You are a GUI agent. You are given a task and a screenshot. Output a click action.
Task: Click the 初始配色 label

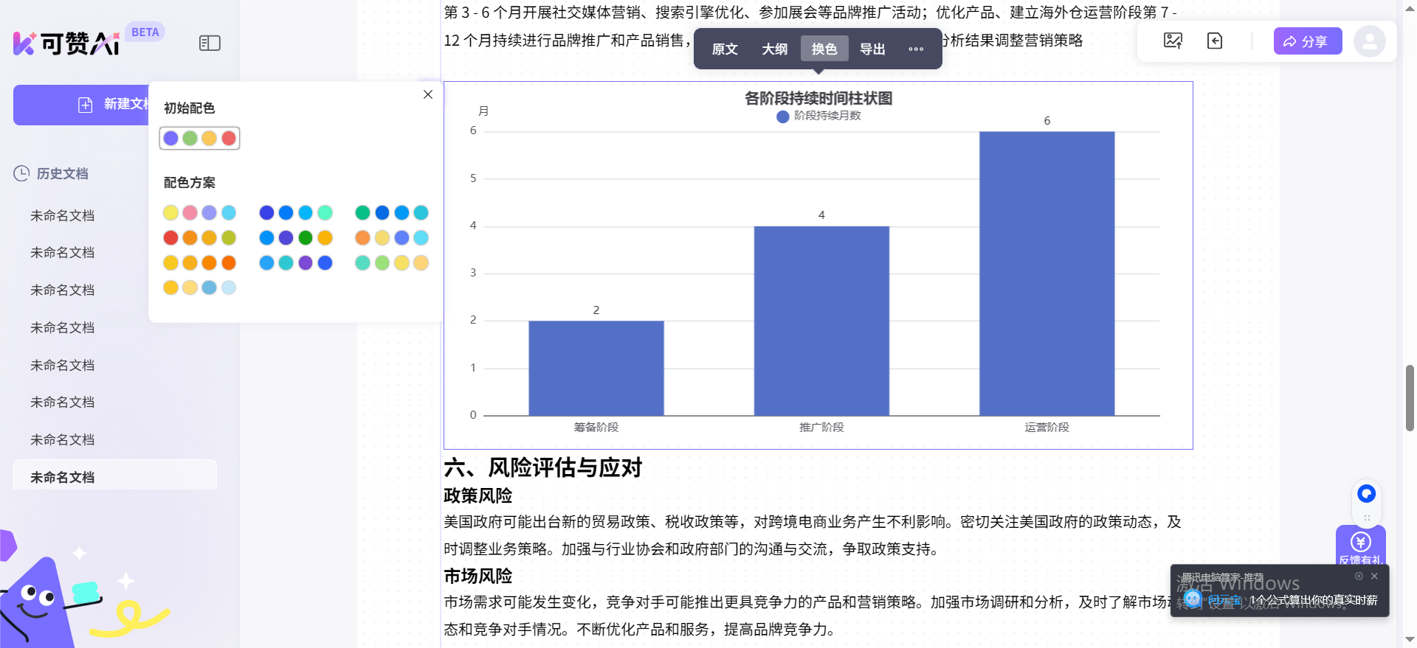[190, 108]
